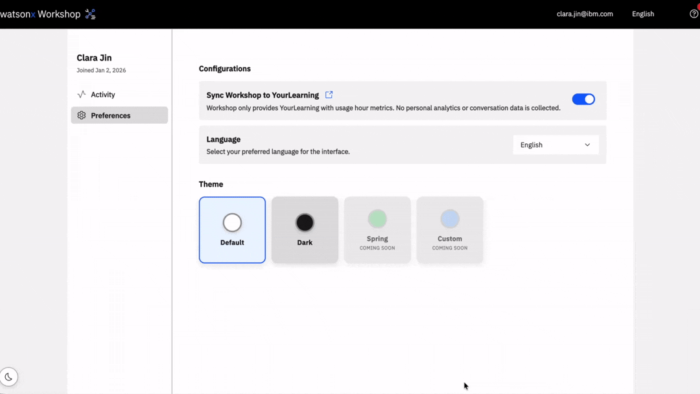The height and width of the screenshot is (394, 700).
Task: Open the English language menu in the header
Action: 643,14
